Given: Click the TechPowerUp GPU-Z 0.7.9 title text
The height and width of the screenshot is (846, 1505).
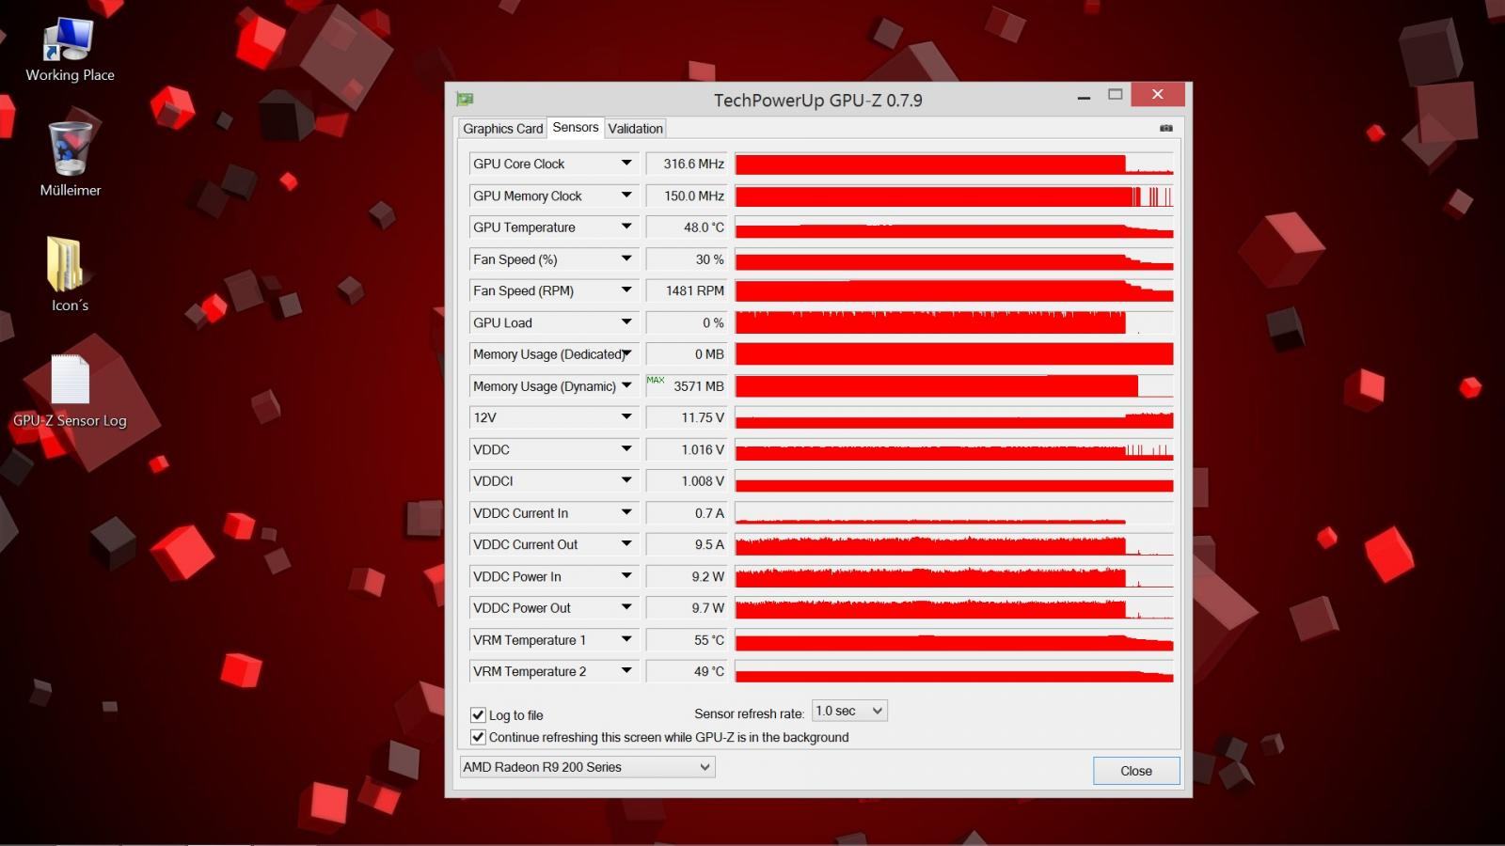Looking at the screenshot, I should click(x=818, y=100).
